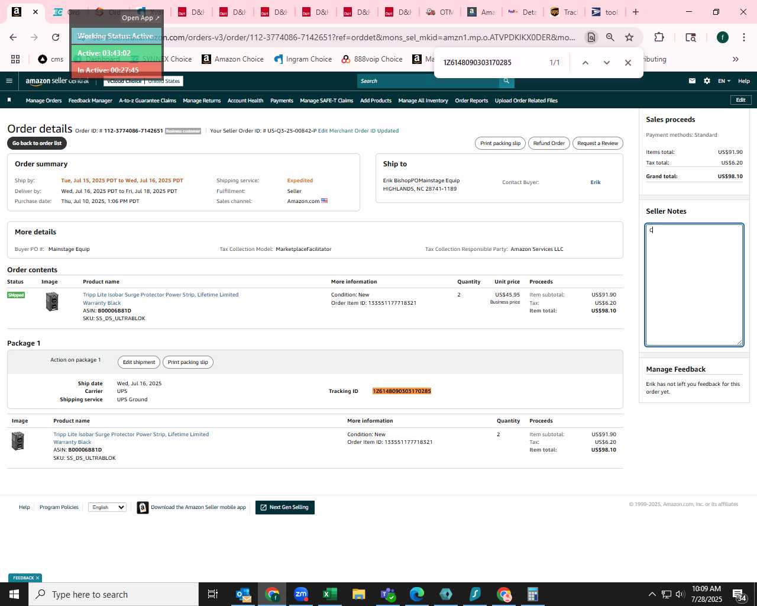Click Refund Order button

(549, 143)
